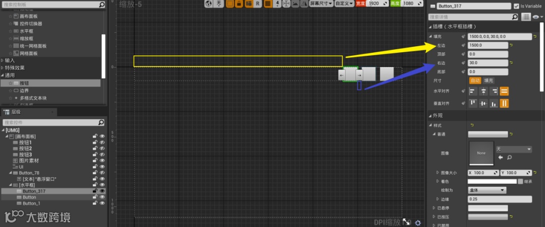Open the 无 localization dropdown in toolbar
The image size is (545, 227).
pyautogui.click(x=219, y=4)
